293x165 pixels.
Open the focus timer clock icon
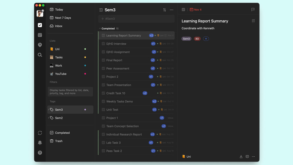(40, 45)
